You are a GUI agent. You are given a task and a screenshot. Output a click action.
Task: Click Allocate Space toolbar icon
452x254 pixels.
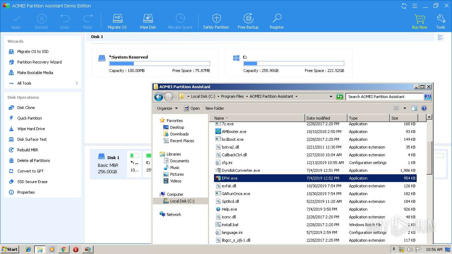(180, 22)
